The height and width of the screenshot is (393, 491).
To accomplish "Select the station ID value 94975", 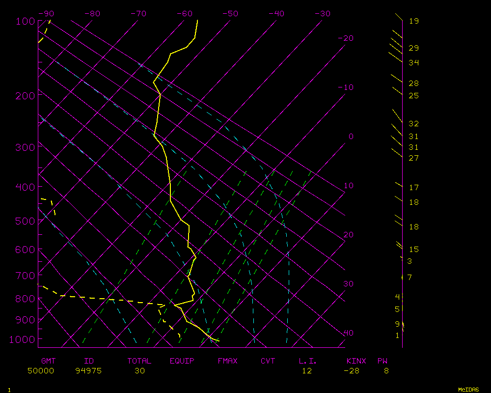I will [88, 371].
